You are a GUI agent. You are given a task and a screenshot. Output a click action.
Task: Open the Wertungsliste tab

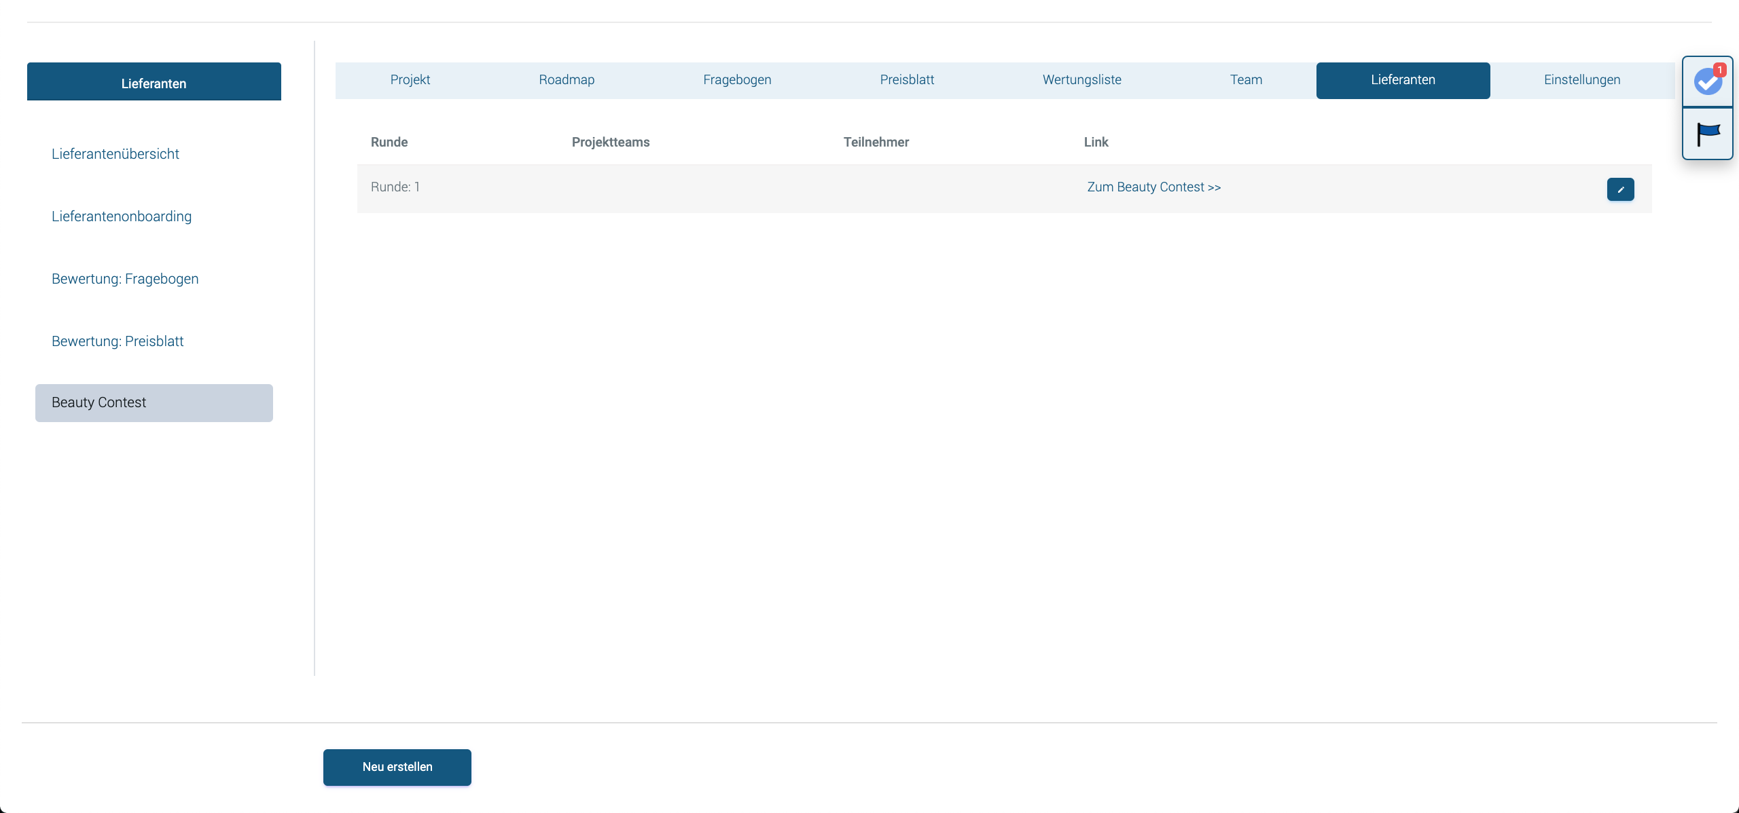[x=1081, y=80]
